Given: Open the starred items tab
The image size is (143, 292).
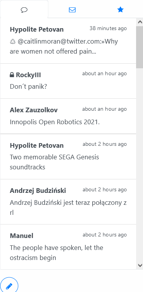Looking at the screenshot, I should point(120,10).
